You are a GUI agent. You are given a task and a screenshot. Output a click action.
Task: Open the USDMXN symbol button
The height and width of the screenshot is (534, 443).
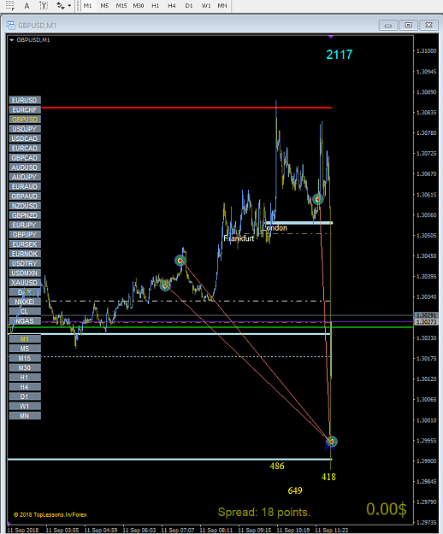(25, 273)
